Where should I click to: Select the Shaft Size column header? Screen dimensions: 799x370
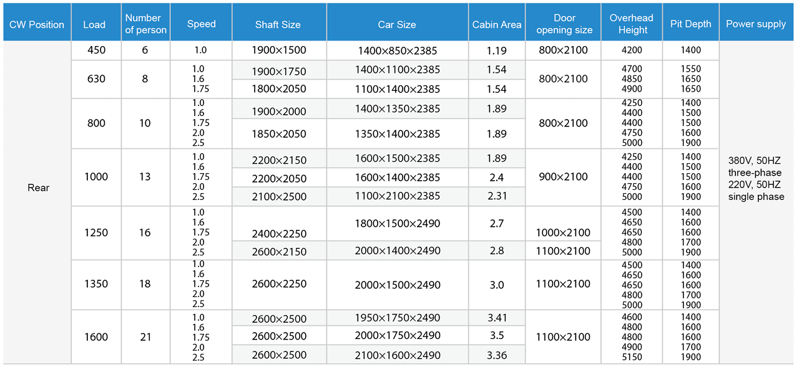pos(278,25)
